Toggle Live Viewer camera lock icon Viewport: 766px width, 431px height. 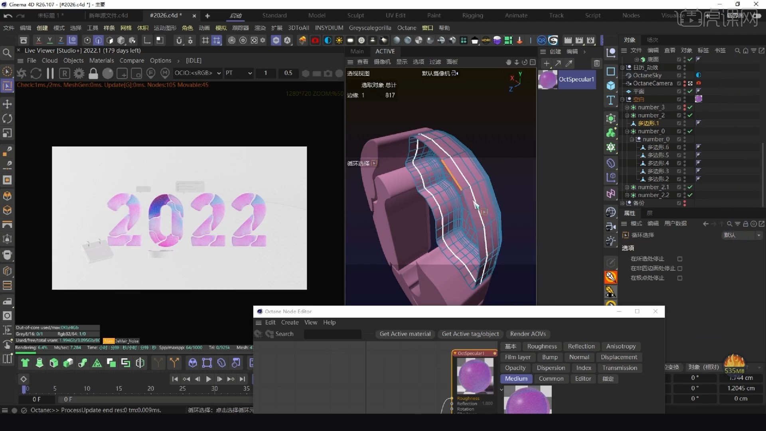coord(93,73)
